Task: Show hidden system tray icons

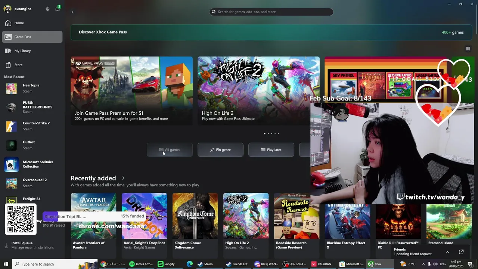Action: [423, 264]
